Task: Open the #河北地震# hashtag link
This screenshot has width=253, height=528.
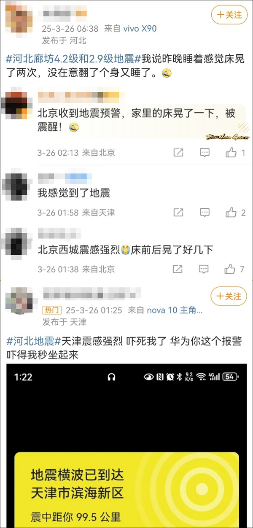Action: point(34,341)
